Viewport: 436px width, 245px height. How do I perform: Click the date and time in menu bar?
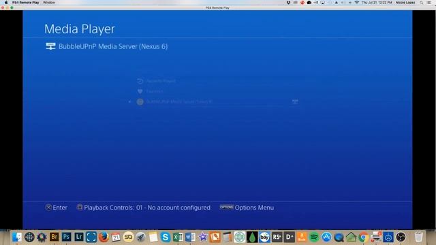377,3
